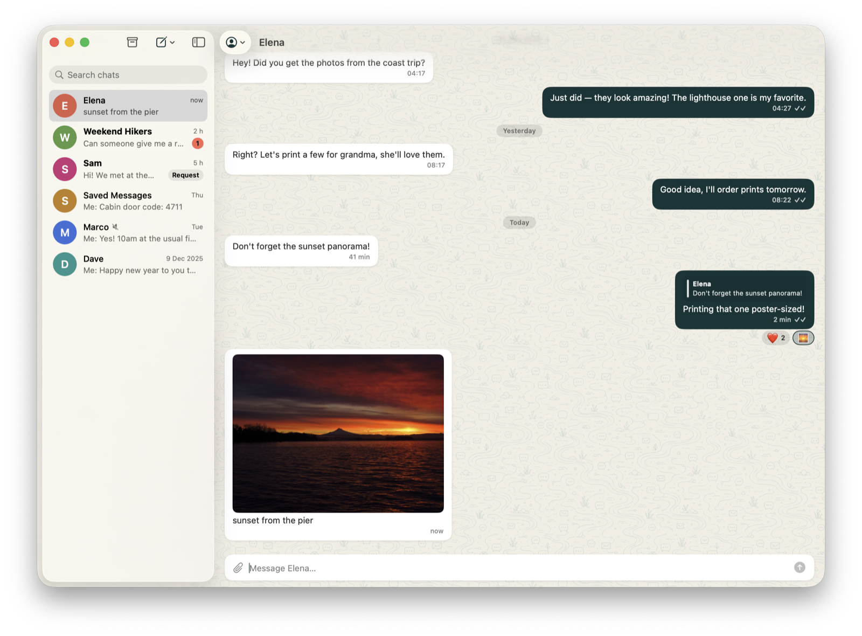Open Marco's chat
The width and height of the screenshot is (862, 636).
tap(128, 233)
